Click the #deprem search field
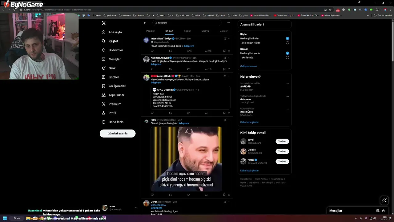This screenshot has width=394, height=222. tap(187, 23)
